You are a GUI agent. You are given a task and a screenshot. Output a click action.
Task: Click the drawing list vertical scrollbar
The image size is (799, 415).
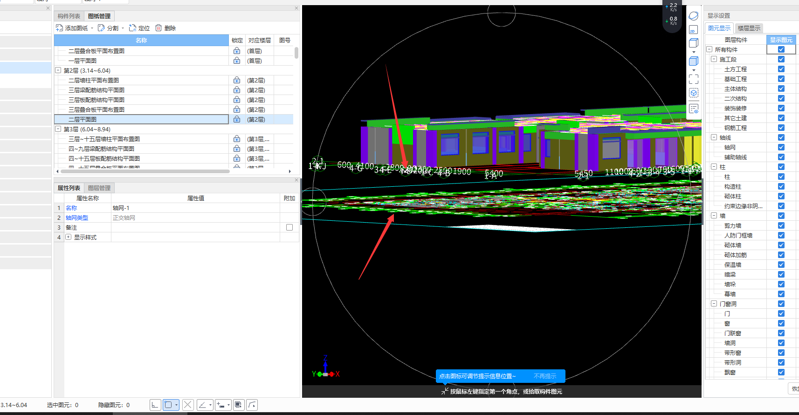coord(296,53)
